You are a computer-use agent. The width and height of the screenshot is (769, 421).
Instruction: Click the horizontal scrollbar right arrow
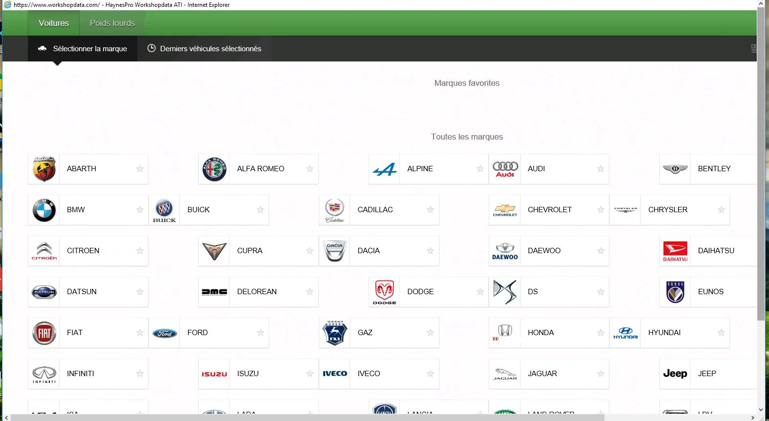[x=752, y=418]
